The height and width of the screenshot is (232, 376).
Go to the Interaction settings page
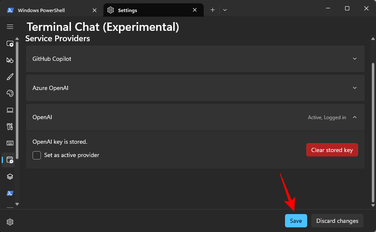tap(10, 60)
